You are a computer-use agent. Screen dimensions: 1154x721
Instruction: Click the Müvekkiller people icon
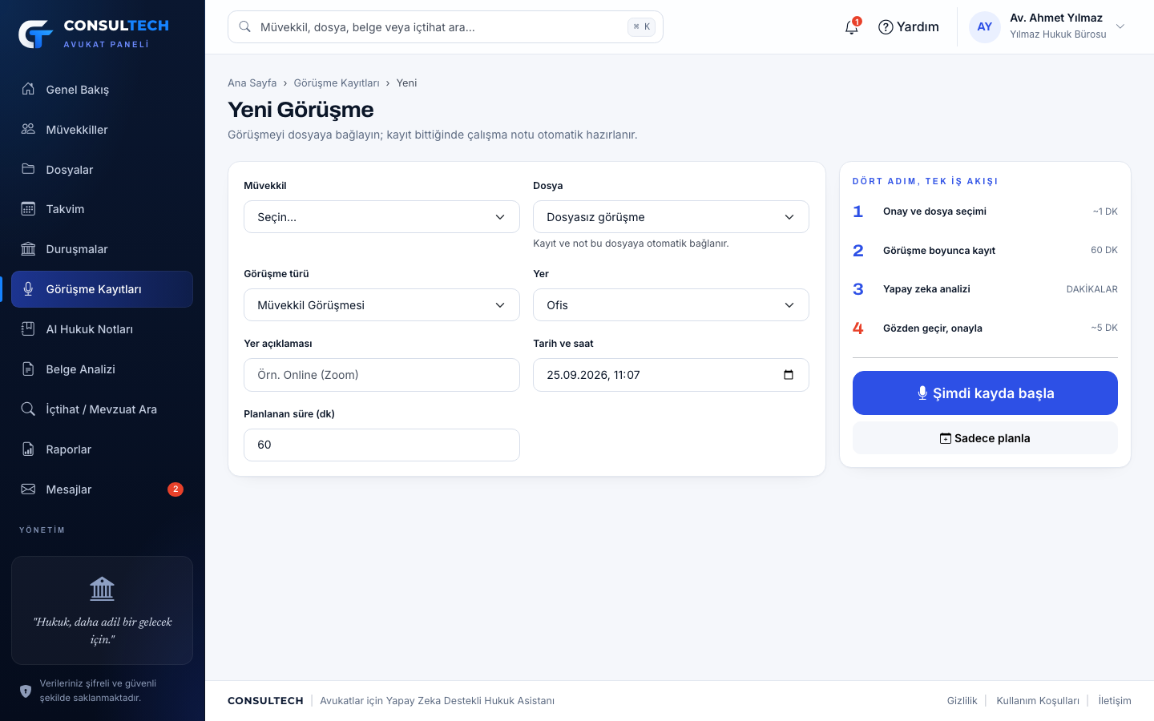pos(28,129)
